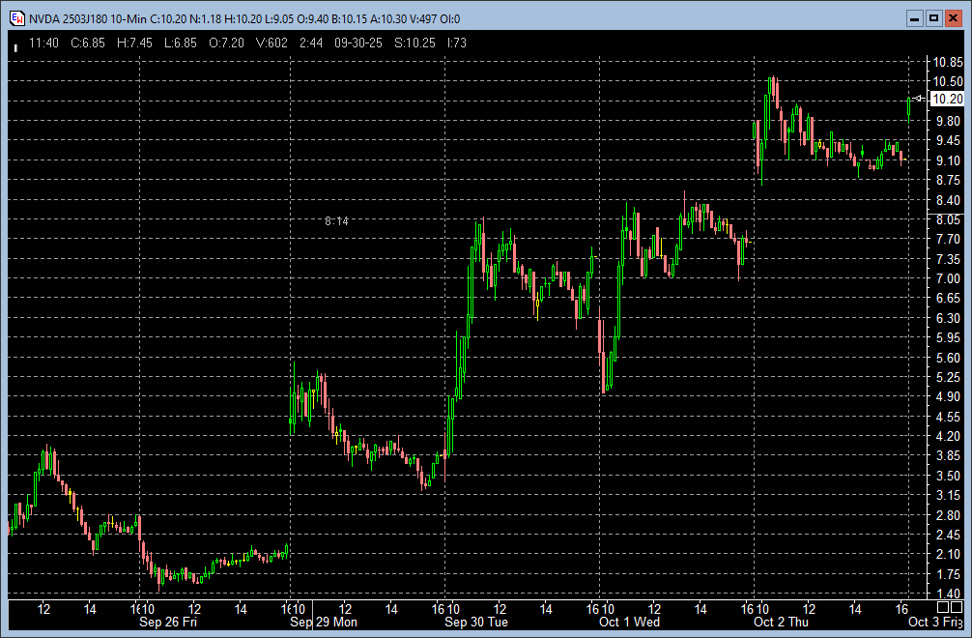Click the 7.00 price level on axis
The height and width of the screenshot is (638, 972).
(x=947, y=278)
